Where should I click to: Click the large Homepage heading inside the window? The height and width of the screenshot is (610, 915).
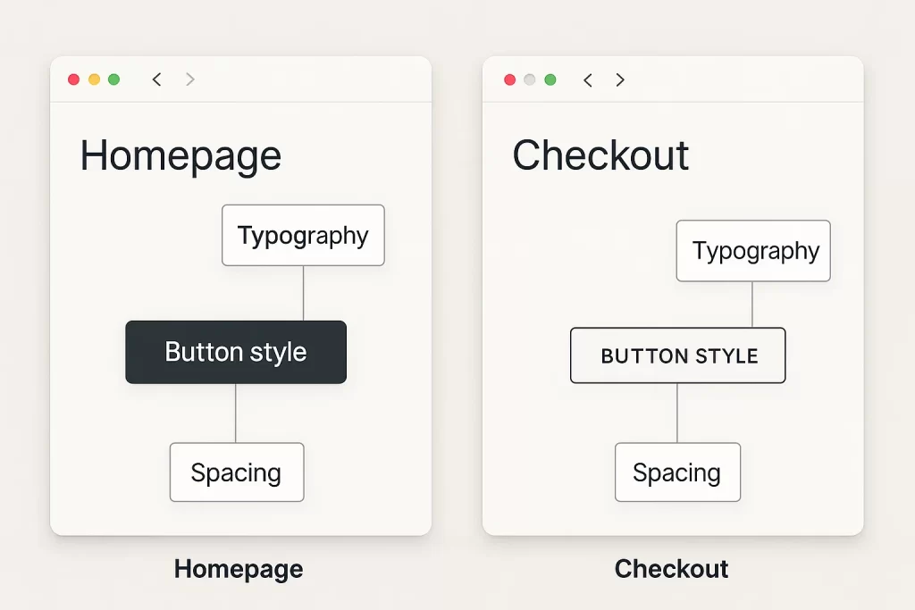pos(180,156)
